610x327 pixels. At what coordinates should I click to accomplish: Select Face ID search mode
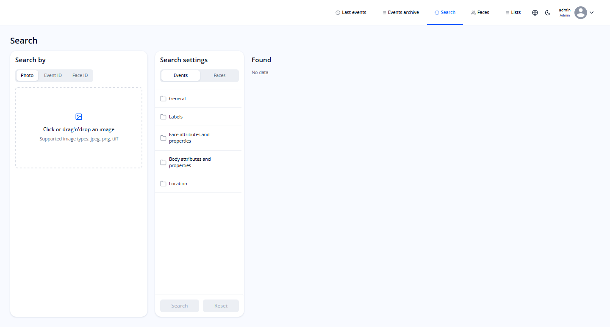[x=80, y=75]
